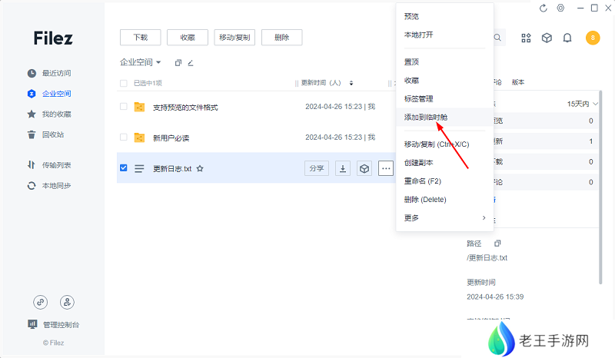Image resolution: width=615 pixels, height=358 pixels.
Task: Click the folder icon of 支持预览的文件格式
Action: (139, 107)
